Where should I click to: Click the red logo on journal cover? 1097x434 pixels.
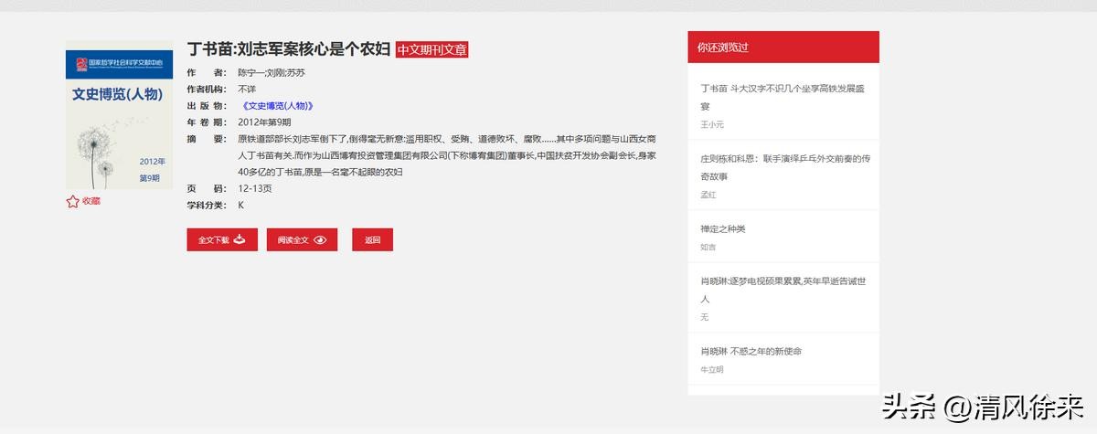(80, 64)
